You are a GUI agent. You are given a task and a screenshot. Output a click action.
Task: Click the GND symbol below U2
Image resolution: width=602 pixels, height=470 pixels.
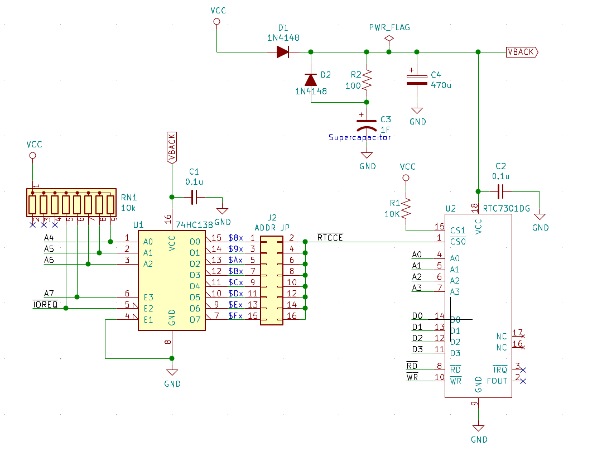click(478, 428)
